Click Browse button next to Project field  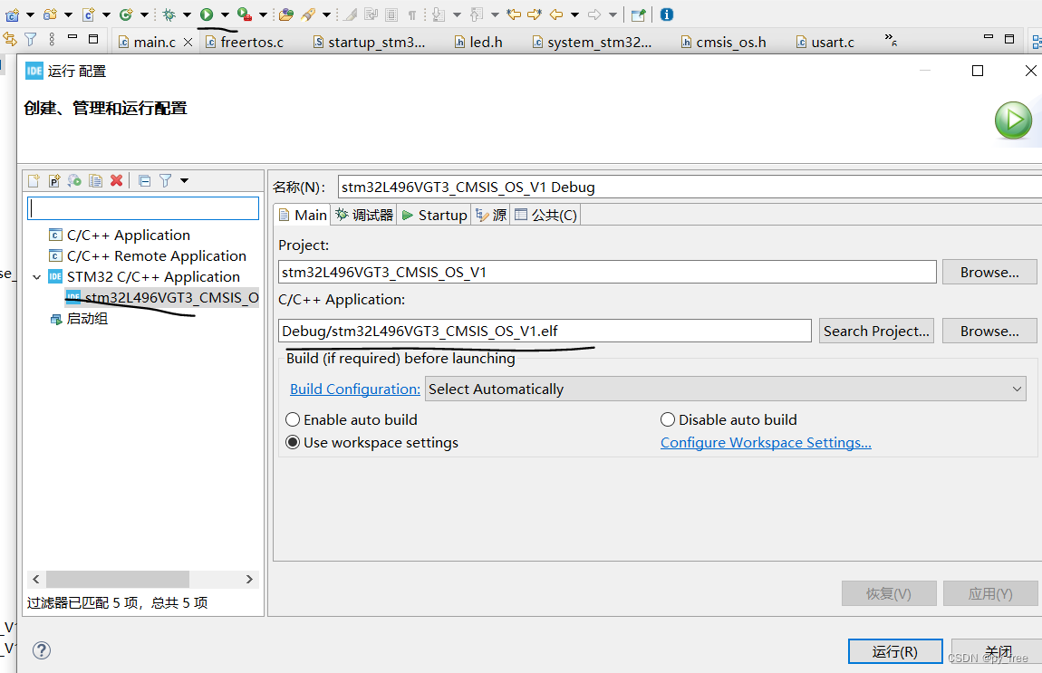[989, 273]
